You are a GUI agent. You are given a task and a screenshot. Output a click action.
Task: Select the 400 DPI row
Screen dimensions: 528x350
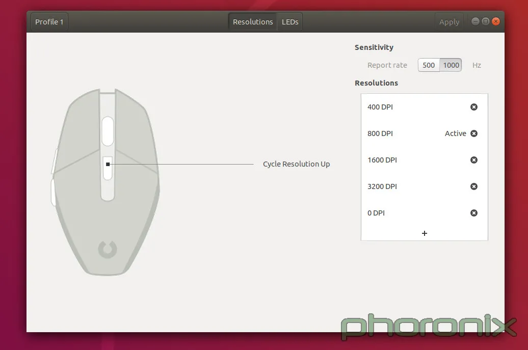(424, 107)
